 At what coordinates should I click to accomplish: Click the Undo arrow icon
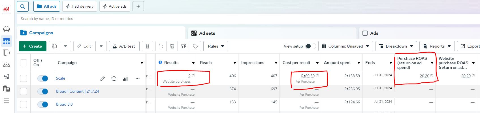161,46
